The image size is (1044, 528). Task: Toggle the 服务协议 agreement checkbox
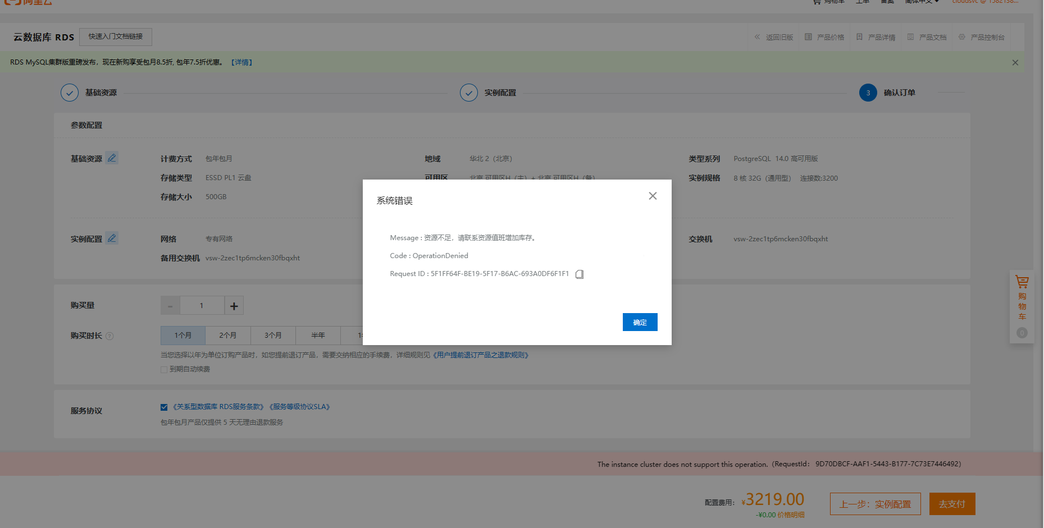pyautogui.click(x=164, y=407)
